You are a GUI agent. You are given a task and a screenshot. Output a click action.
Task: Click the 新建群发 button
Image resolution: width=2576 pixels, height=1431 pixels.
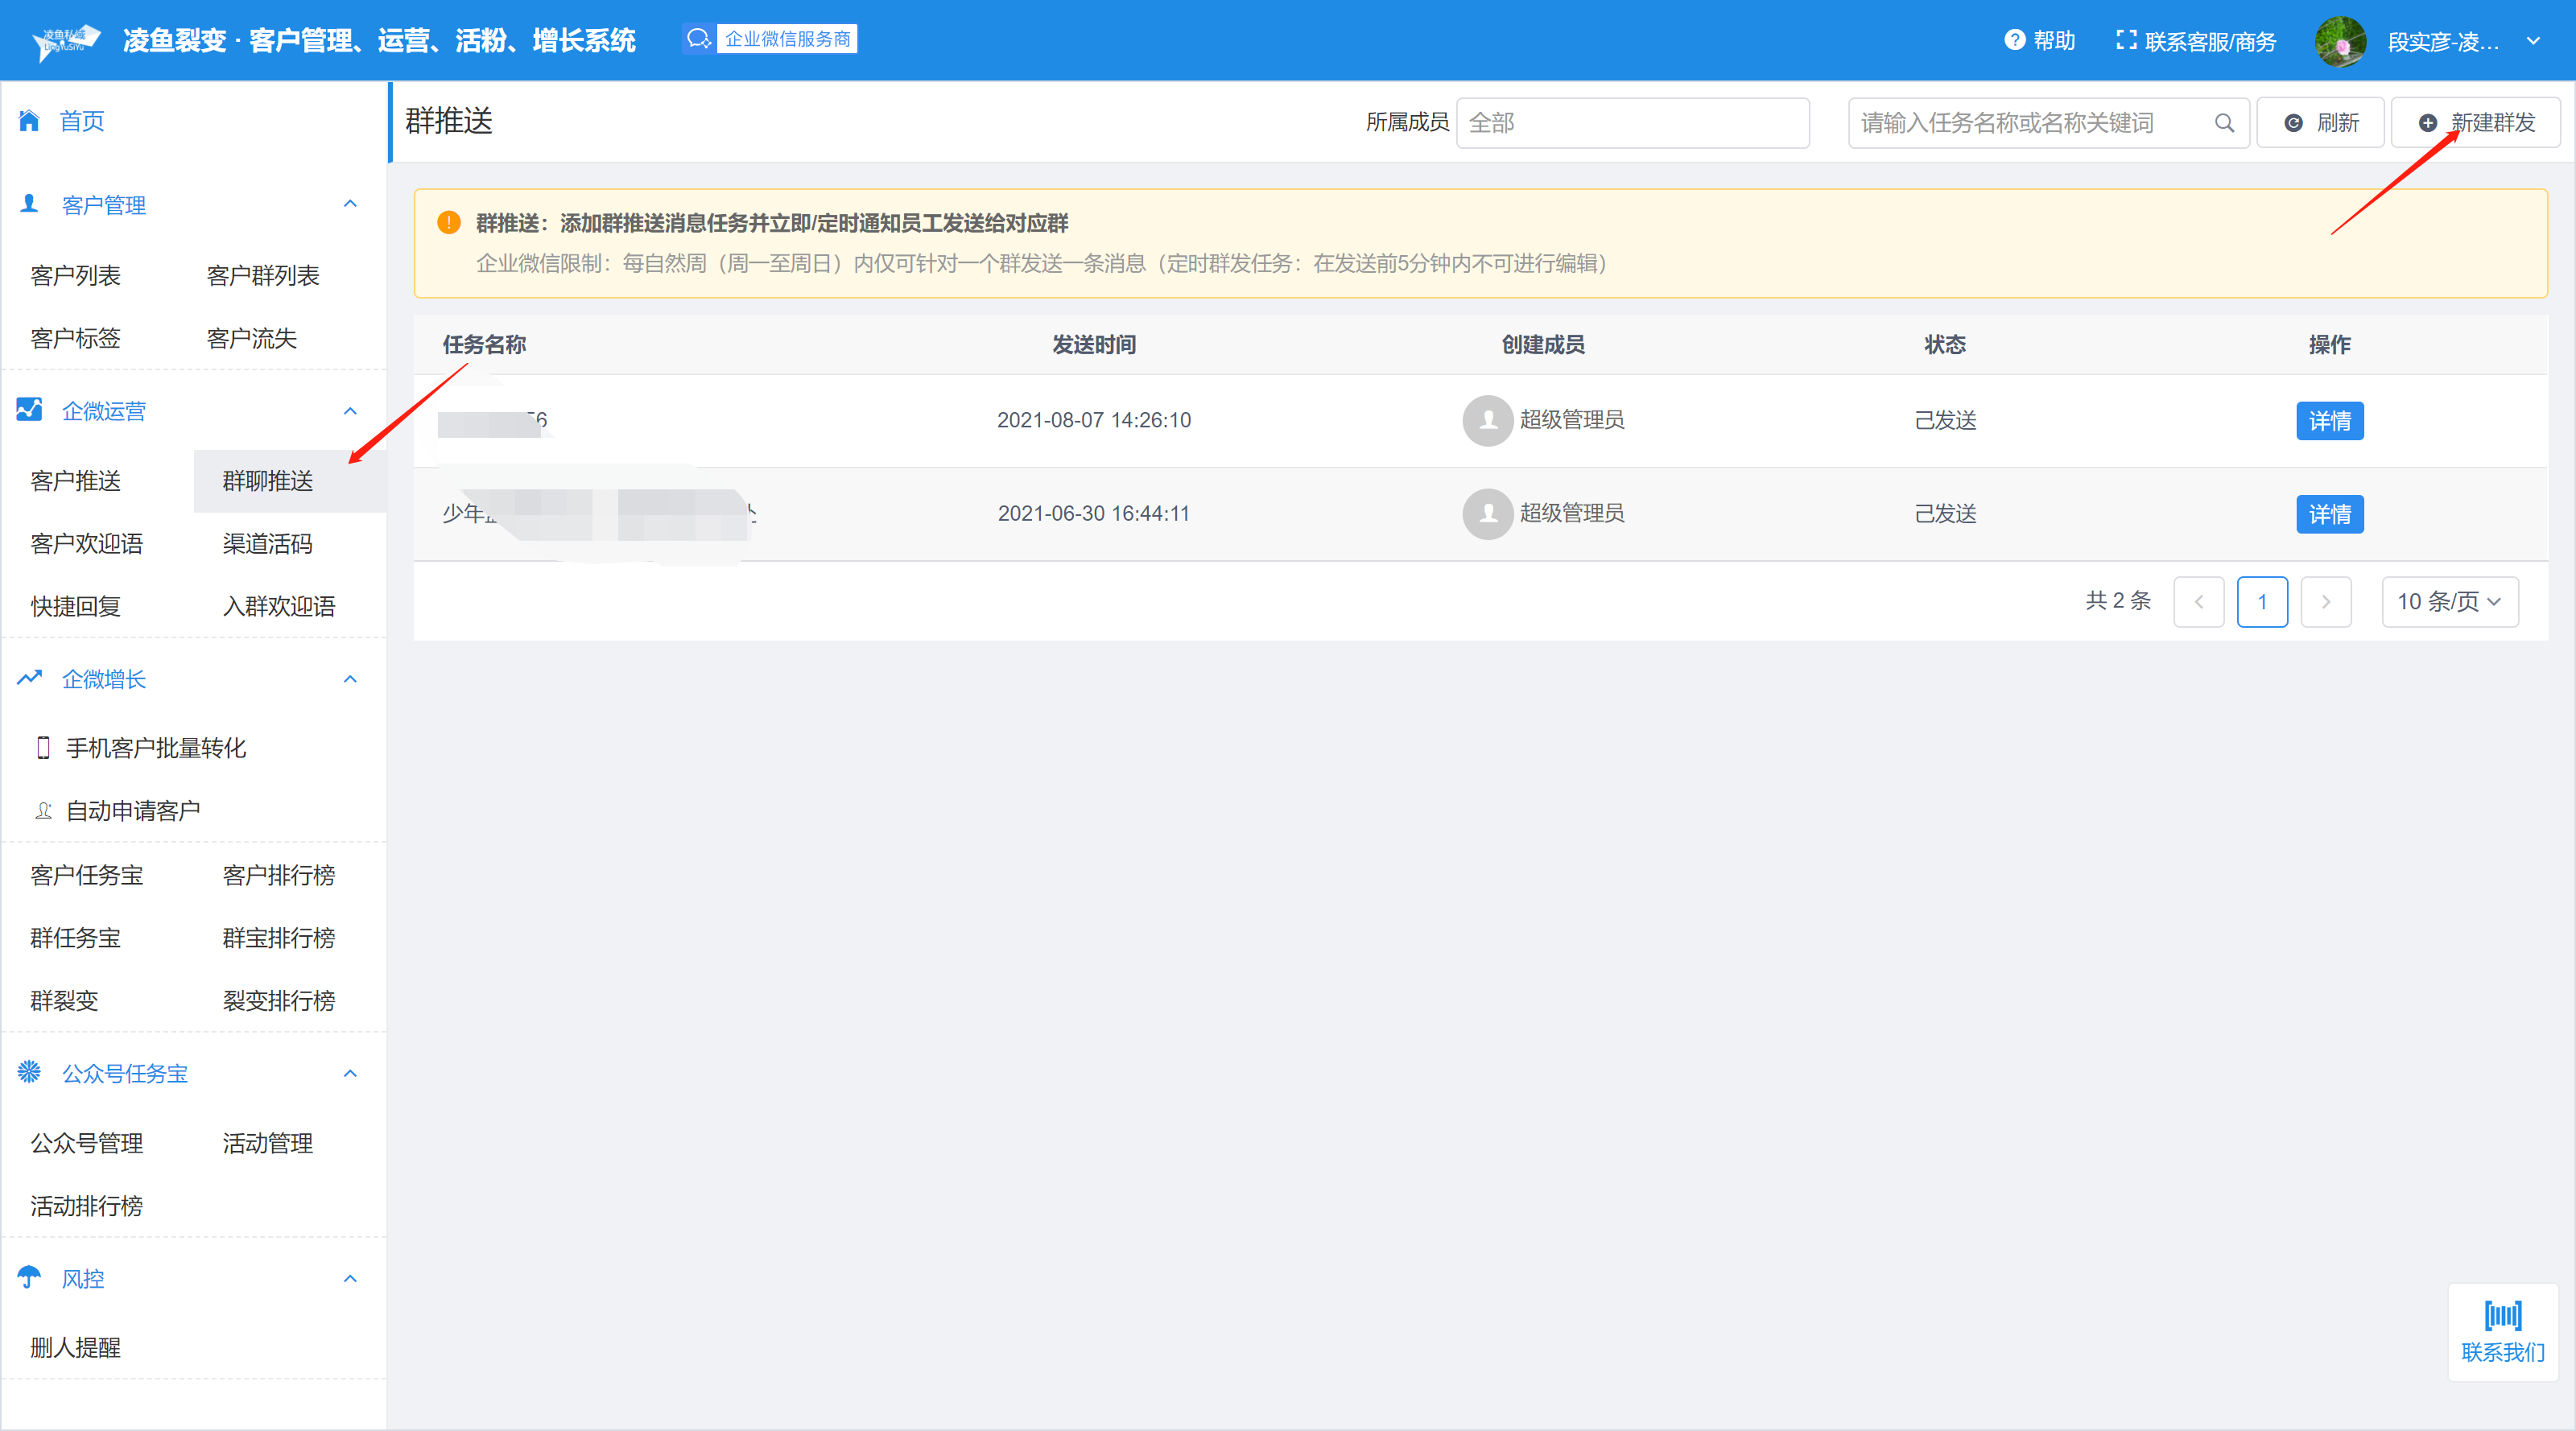click(x=2475, y=123)
